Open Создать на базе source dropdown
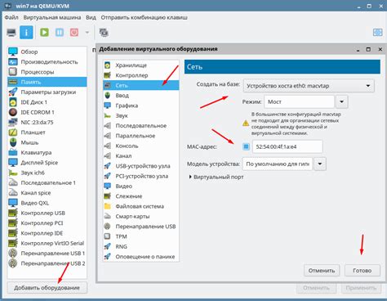 [309, 86]
